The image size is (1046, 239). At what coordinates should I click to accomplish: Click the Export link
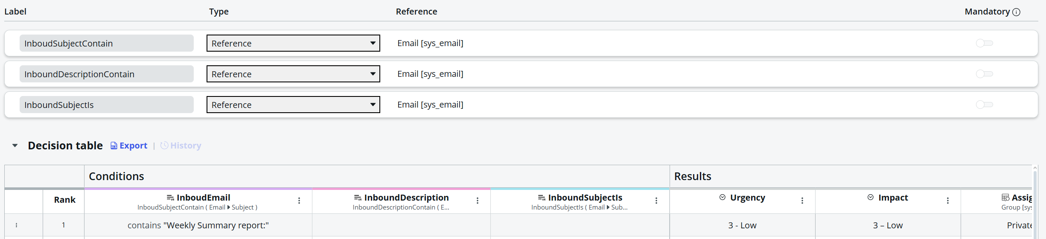(133, 146)
